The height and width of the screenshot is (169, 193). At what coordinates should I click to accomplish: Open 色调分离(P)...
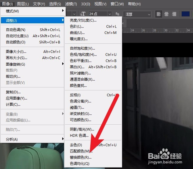(x=93, y=101)
